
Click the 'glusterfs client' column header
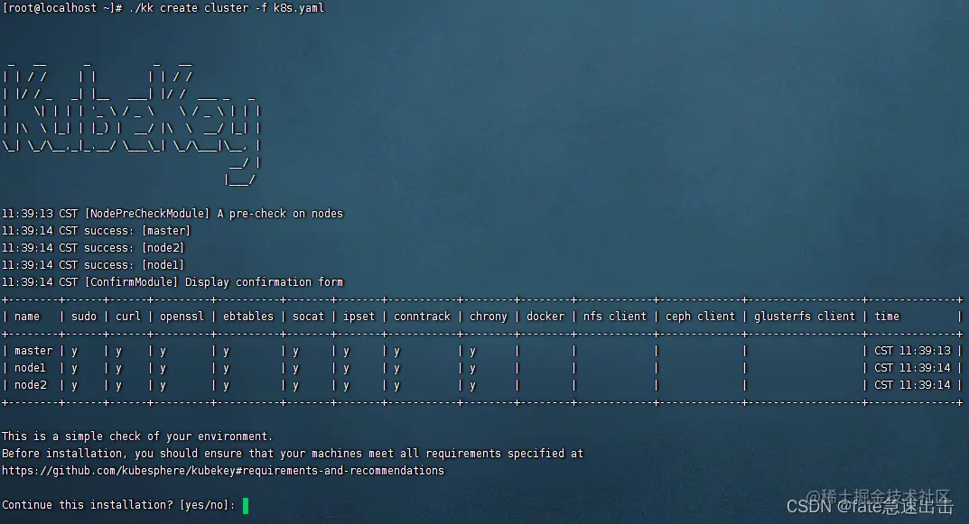click(x=805, y=316)
